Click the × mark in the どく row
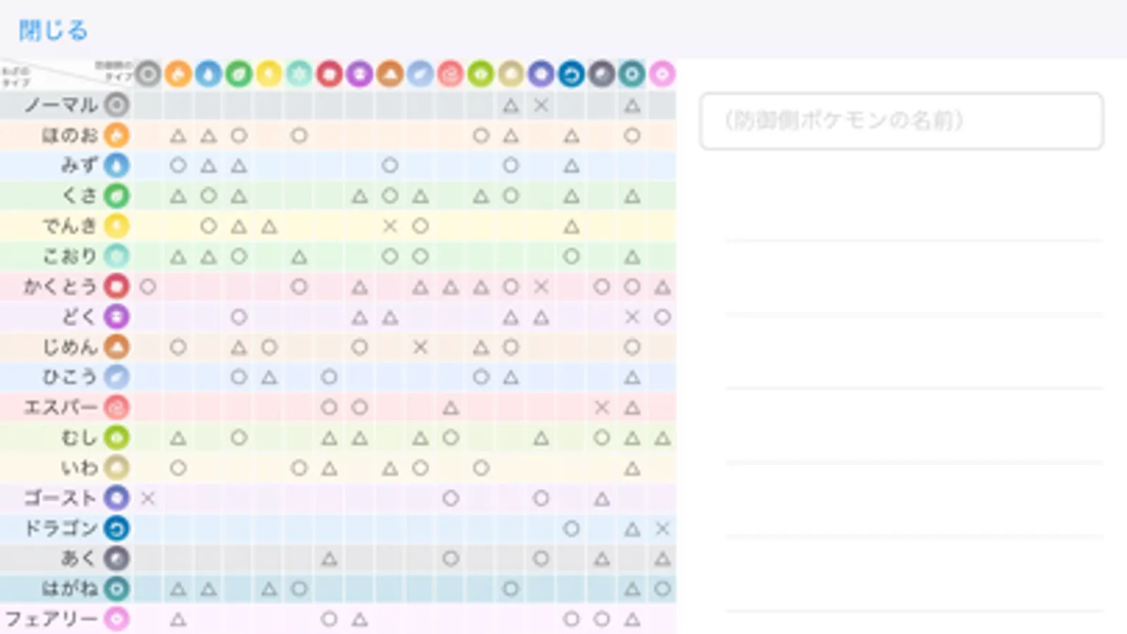Screen dimensions: 1127x634 (632, 317)
